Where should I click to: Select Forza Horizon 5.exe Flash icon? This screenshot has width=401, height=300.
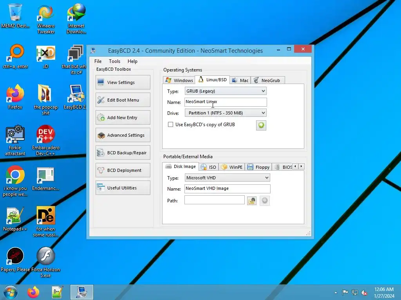(x=45, y=263)
